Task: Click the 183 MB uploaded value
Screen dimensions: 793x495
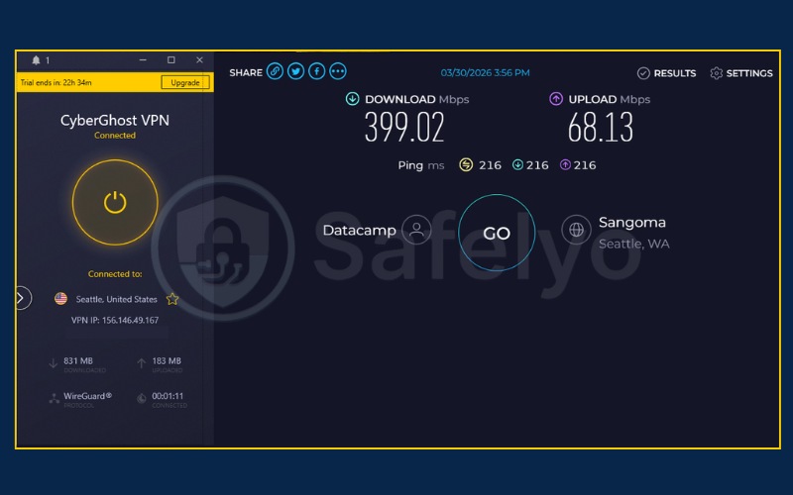Action: pos(167,360)
